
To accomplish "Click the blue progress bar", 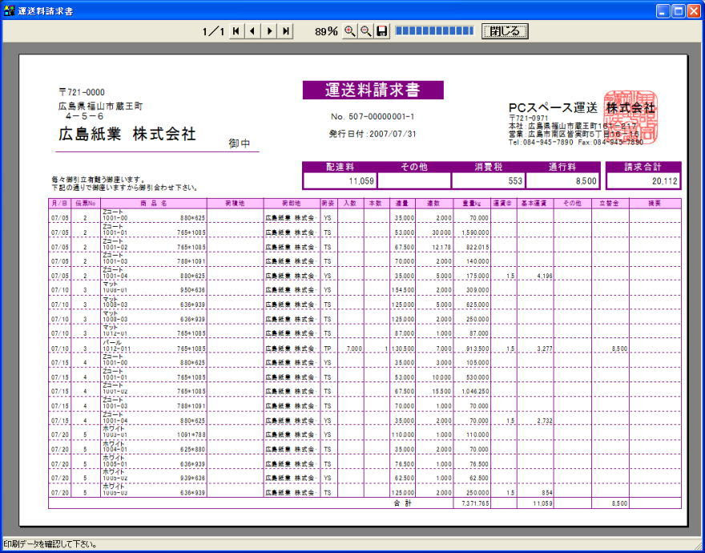I will [x=434, y=30].
